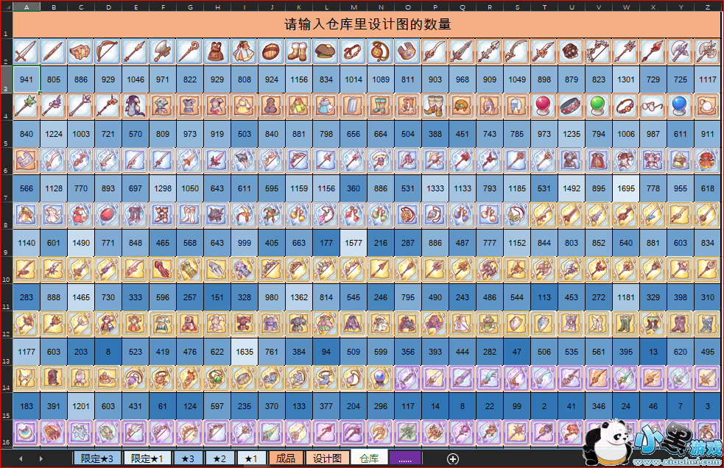
Task: Select the fur-trimmed boots icon above 1156
Action: tap(299, 52)
